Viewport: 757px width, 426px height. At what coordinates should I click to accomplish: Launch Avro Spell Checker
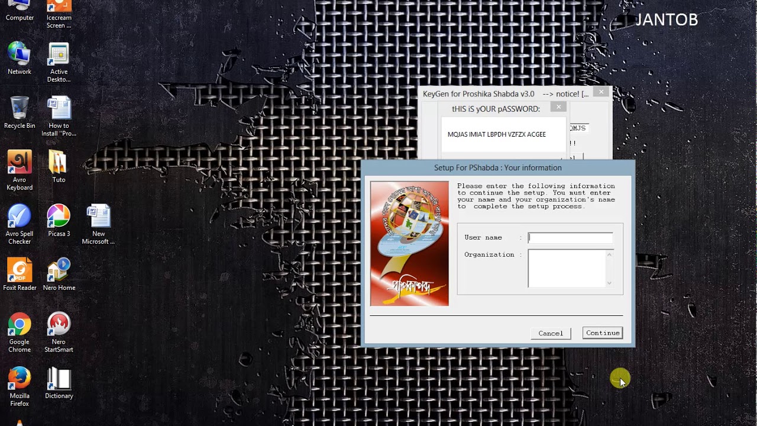(x=20, y=224)
